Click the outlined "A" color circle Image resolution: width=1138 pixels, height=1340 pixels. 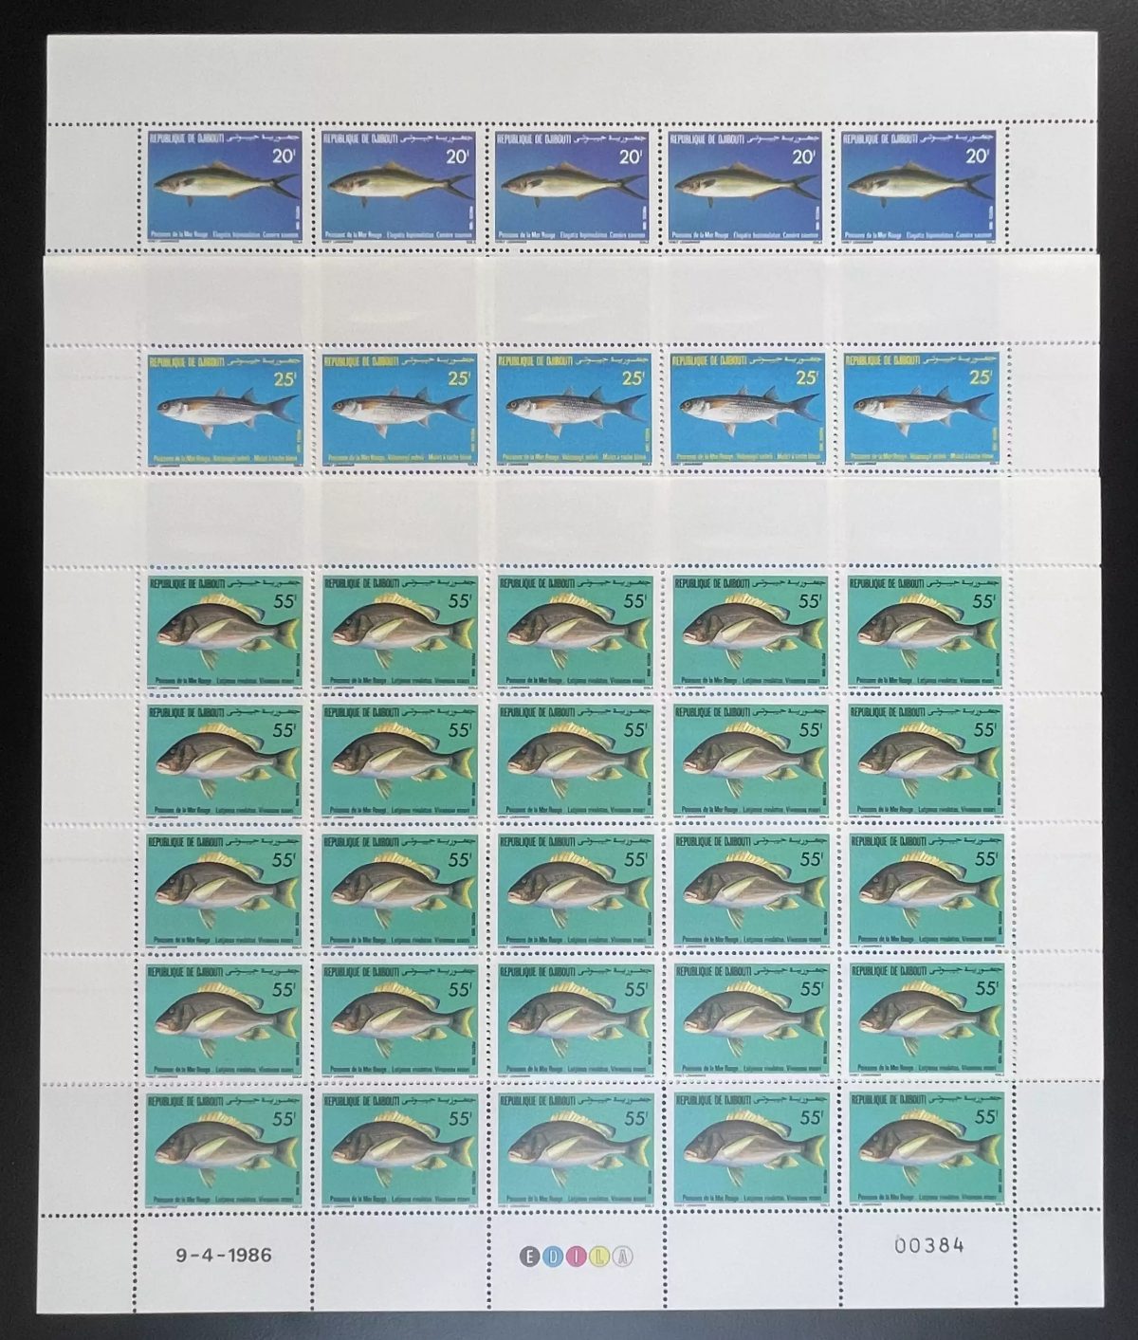pyautogui.click(x=622, y=1256)
